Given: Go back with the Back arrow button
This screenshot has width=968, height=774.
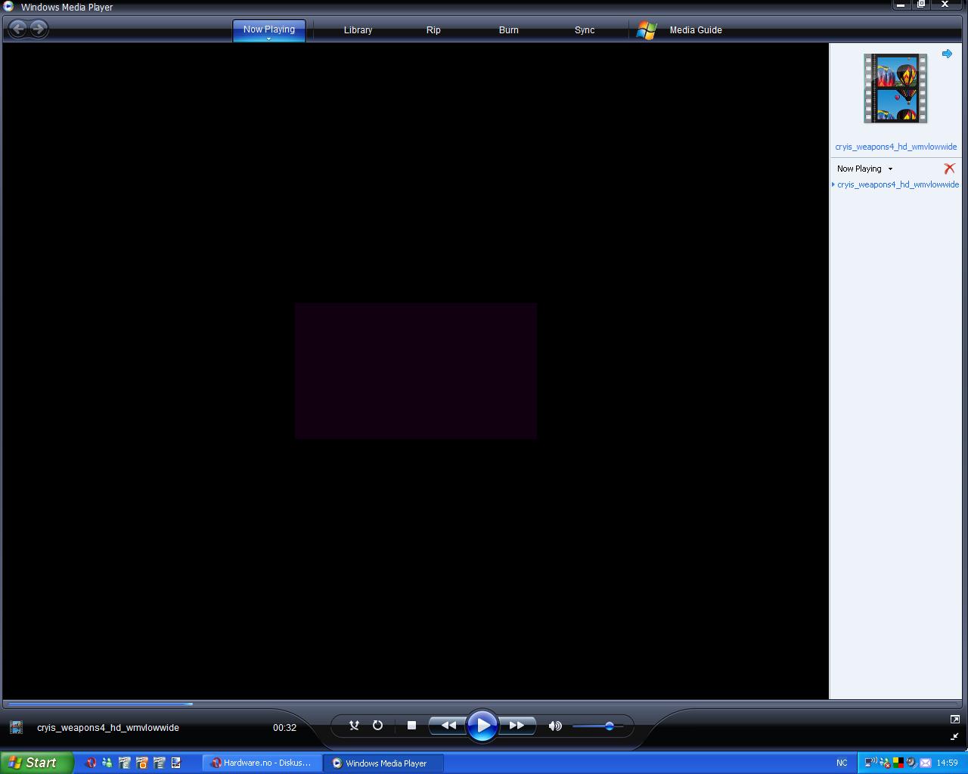Looking at the screenshot, I should click(x=18, y=29).
